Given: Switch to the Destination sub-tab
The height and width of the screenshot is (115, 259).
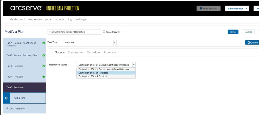Looking at the screenshot, I should [76, 52].
